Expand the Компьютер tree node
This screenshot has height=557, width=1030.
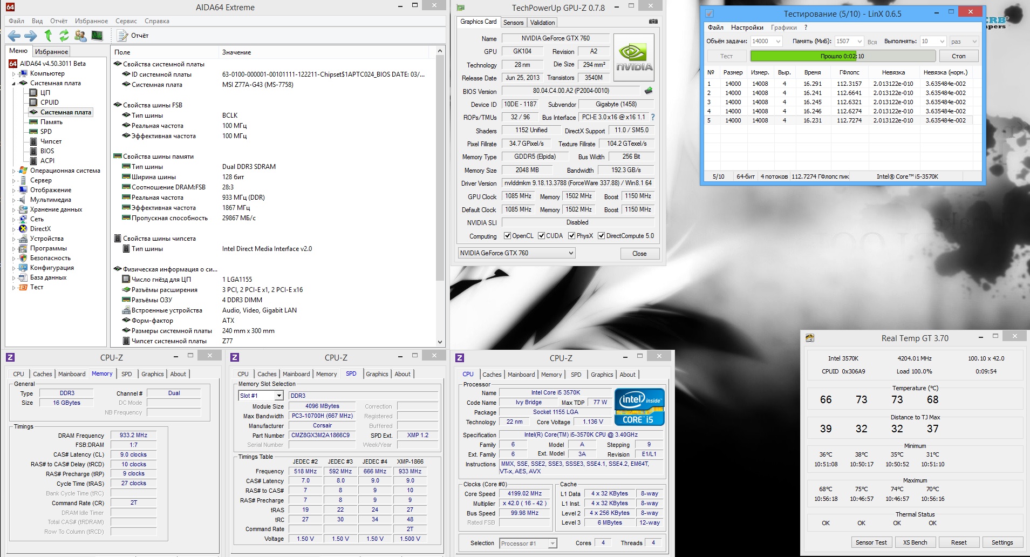click(x=14, y=73)
